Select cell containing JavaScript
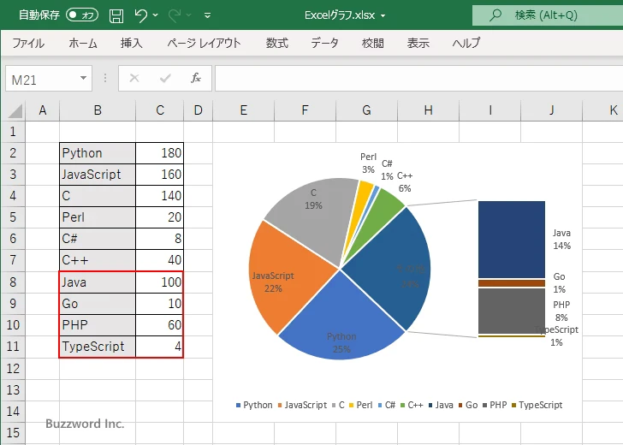The height and width of the screenshot is (445, 623). coord(98,175)
